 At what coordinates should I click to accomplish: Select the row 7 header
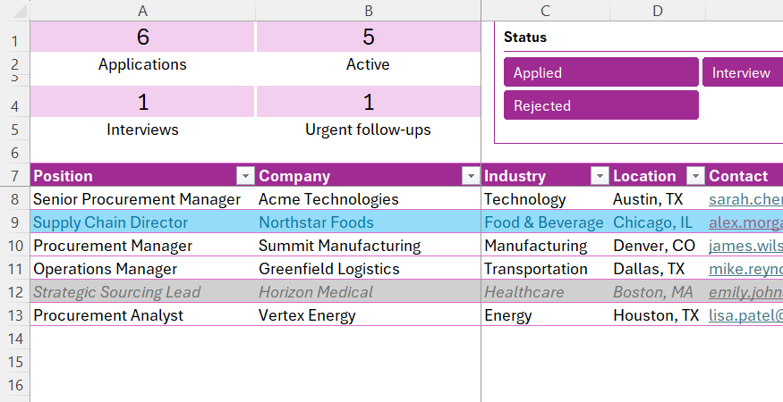15,176
